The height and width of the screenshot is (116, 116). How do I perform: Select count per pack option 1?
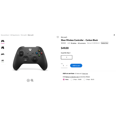67,57
